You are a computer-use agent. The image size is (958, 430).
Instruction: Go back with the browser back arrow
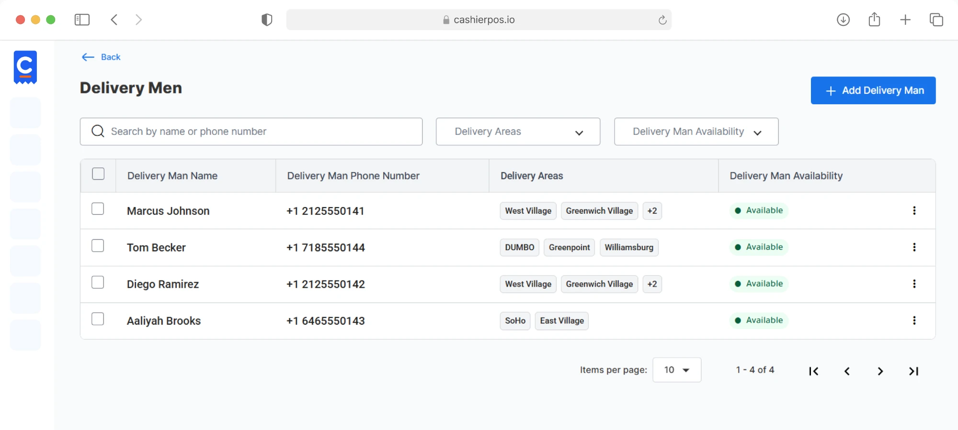114,20
